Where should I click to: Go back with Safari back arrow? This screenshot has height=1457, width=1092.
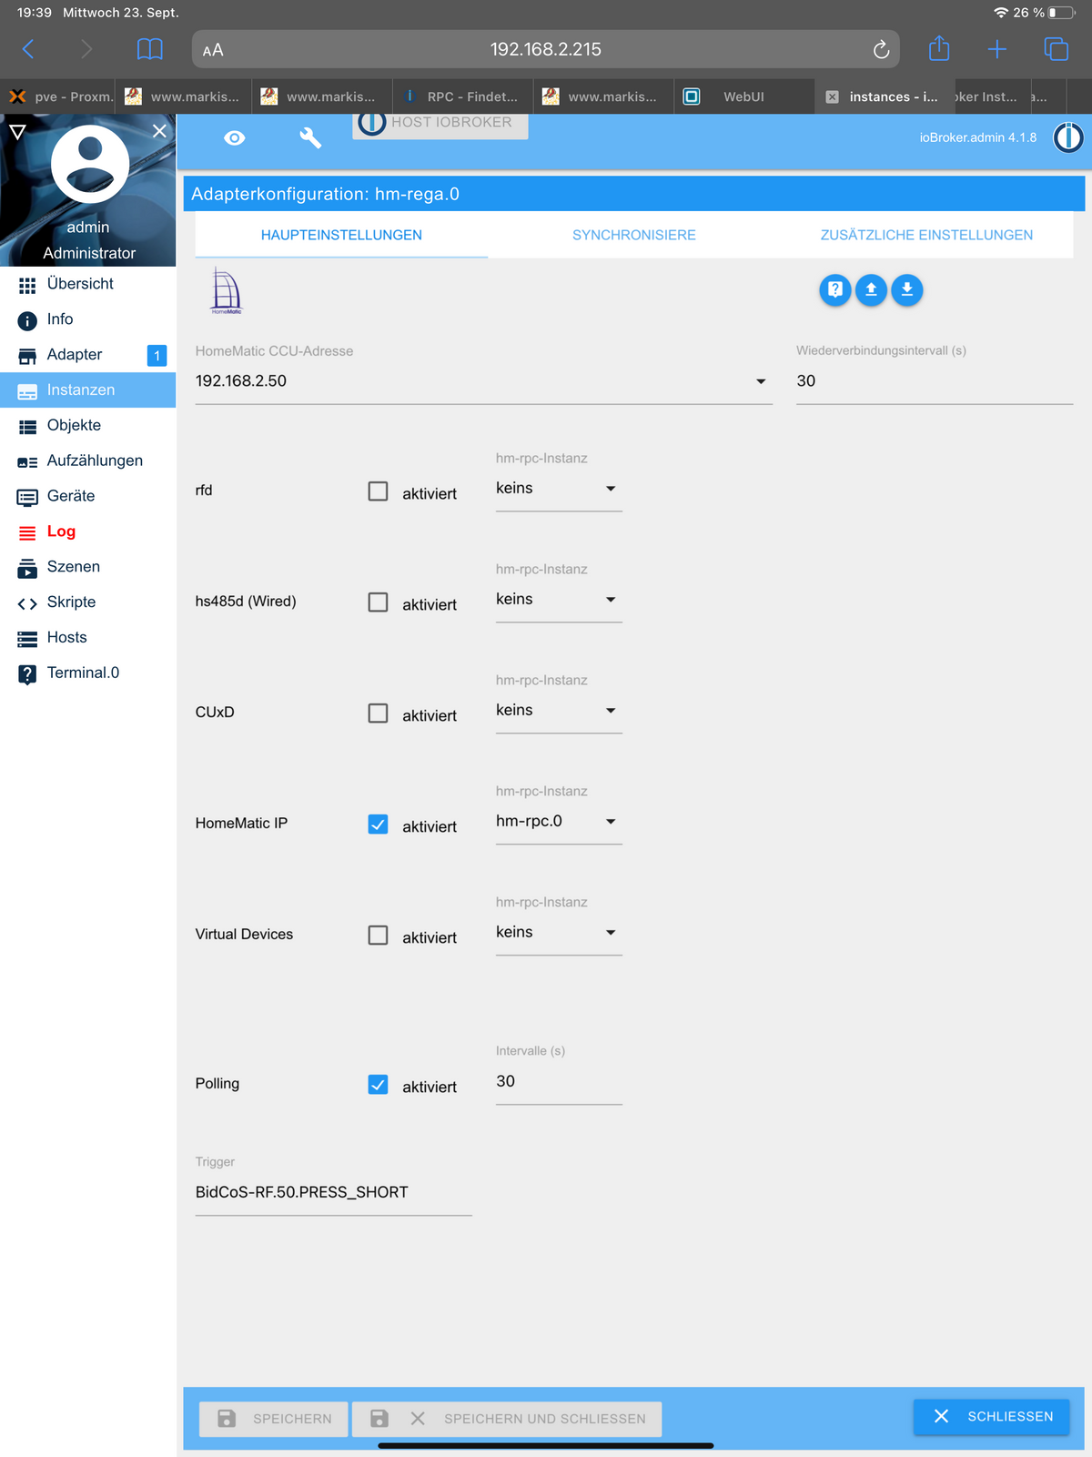click(x=28, y=49)
